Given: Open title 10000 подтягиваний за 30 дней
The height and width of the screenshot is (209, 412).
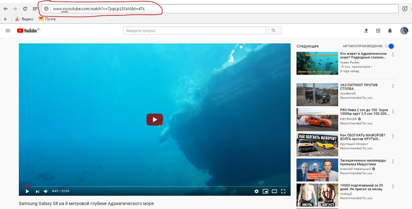Looking at the screenshot, I should pos(362,187).
